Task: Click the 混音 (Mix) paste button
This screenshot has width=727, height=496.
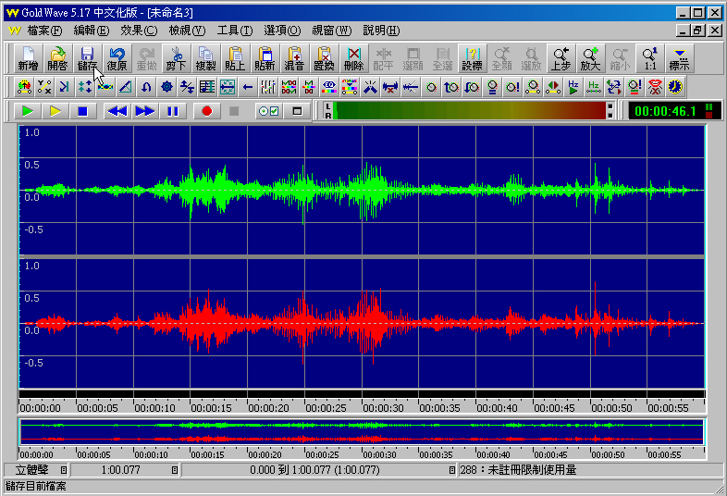Action: [294, 59]
